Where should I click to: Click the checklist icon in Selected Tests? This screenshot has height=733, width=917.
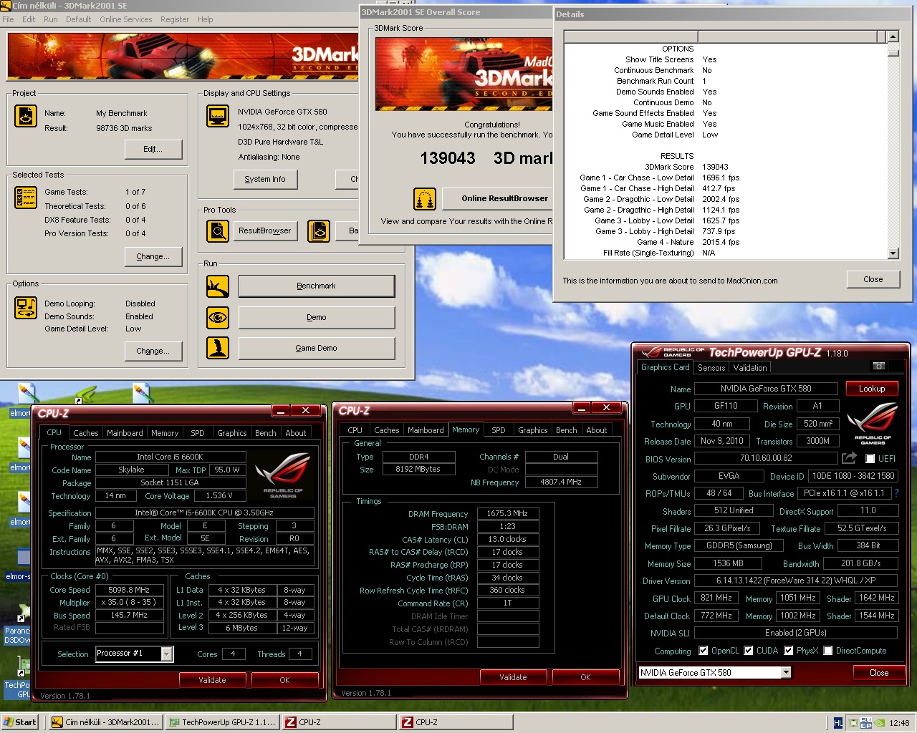coord(26,197)
